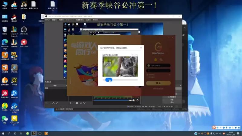Switch to WeGame on the taskbar
Image resolution: width=242 pixels, height=136 pixels.
click(x=34, y=133)
